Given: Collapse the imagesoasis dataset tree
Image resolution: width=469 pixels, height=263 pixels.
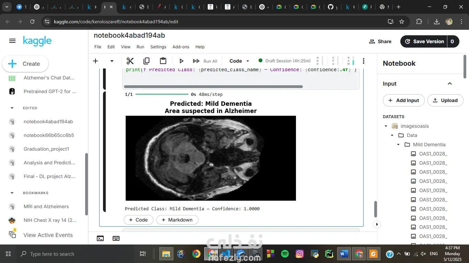Looking at the screenshot, I should [x=386, y=126].
